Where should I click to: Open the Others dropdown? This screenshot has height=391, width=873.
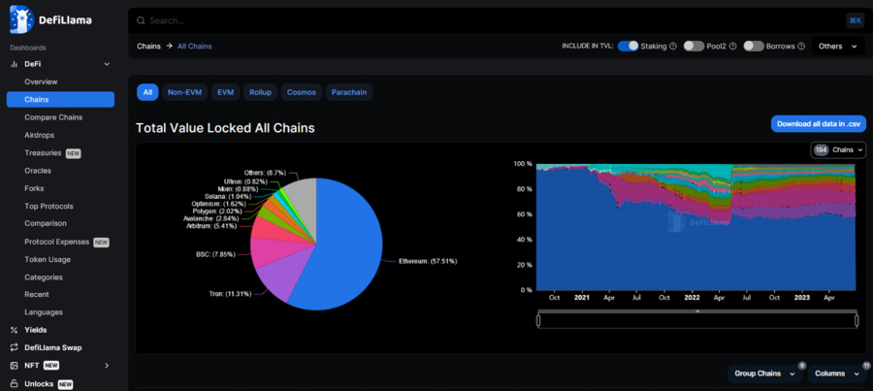click(x=838, y=47)
